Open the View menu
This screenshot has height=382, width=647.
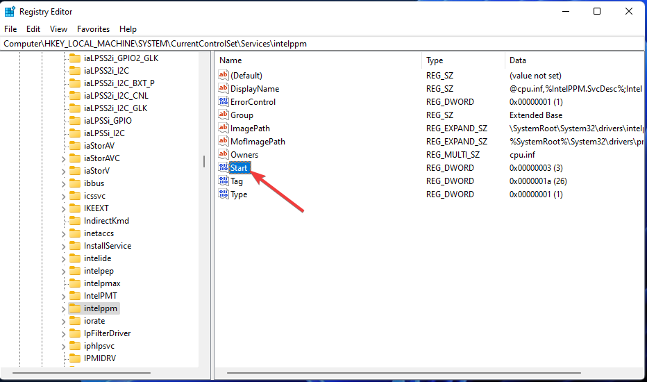(x=58, y=29)
